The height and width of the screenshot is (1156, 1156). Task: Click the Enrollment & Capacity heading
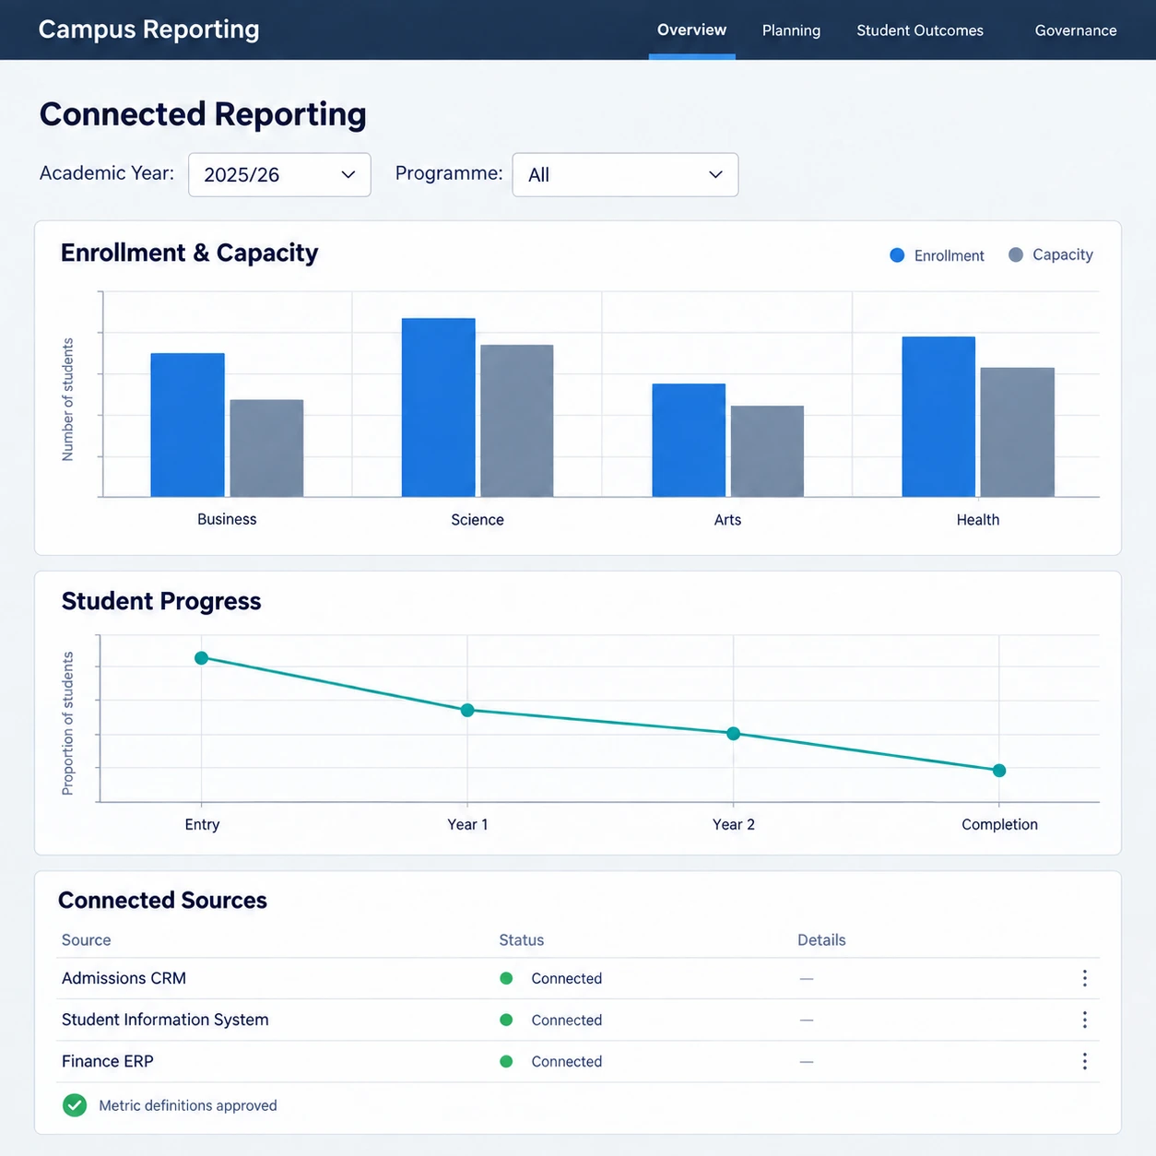189,253
